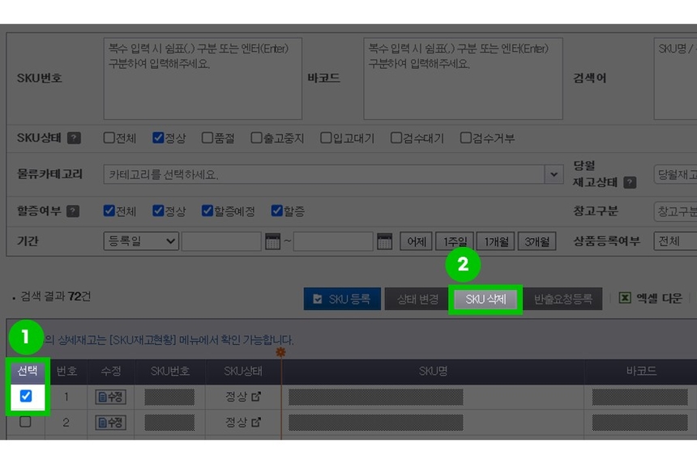Open the 상품등록여부 전체 dropdown
This screenshot has height=464, width=697.
[x=675, y=241]
